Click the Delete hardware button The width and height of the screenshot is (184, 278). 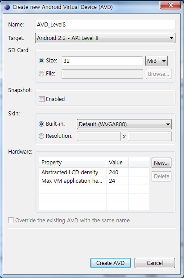coord(162,176)
